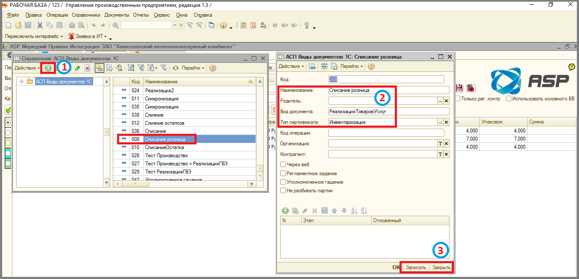Click the Закрыть button
The width and height of the screenshot is (579, 279).
[441, 267]
